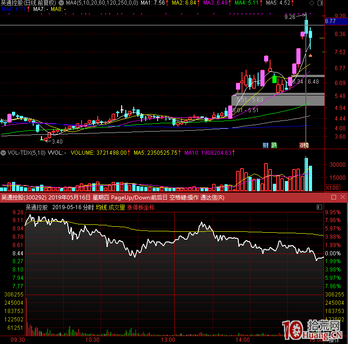The height and width of the screenshot is (344, 348).
Task: Click the 8.44 reference price label
Action: pyautogui.click(x=18, y=253)
